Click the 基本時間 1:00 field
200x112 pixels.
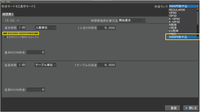coord(21,27)
